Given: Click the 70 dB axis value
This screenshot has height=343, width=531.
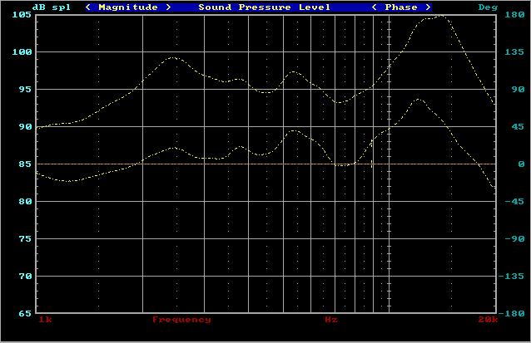Looking at the screenshot, I should pos(25,277).
